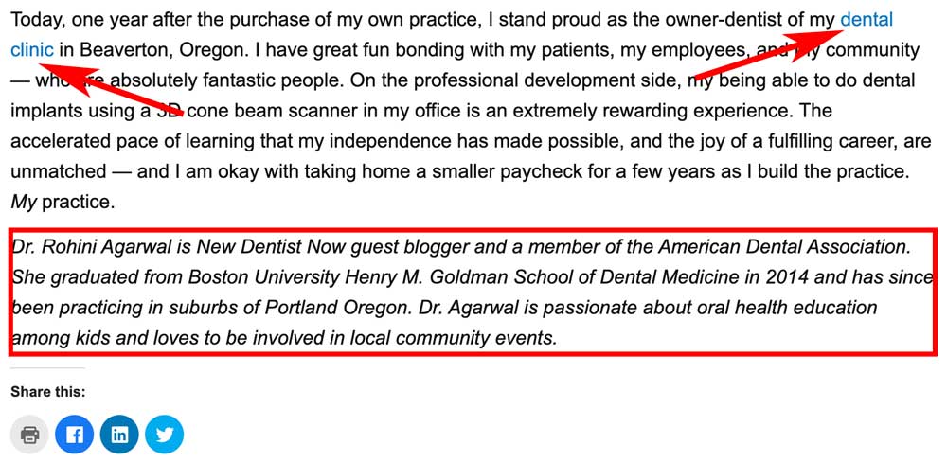Click the name "Dr. Rohini Agarwal" in the bio
The width and height of the screenshot is (947, 462).
tap(90, 247)
